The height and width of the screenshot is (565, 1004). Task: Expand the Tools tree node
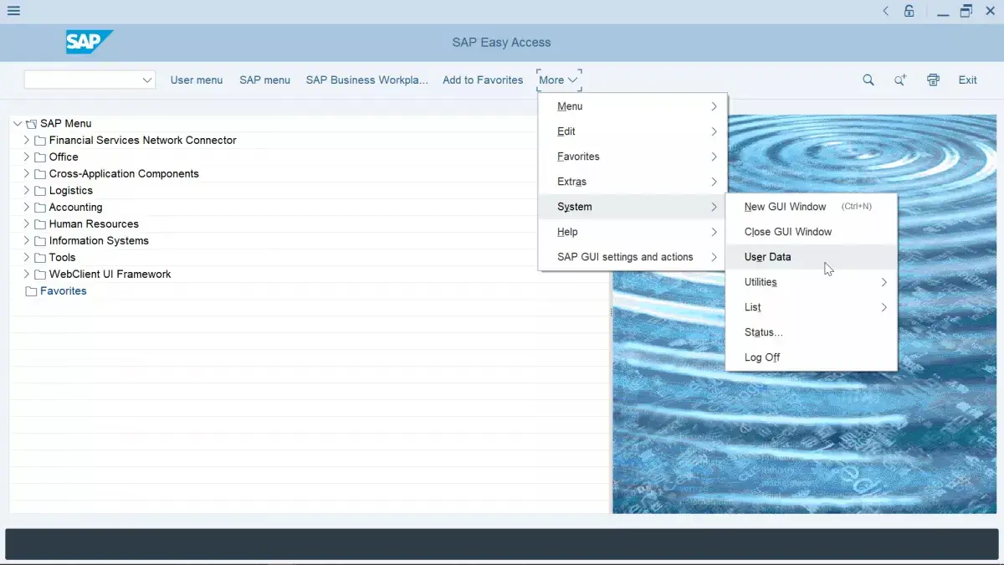click(27, 258)
